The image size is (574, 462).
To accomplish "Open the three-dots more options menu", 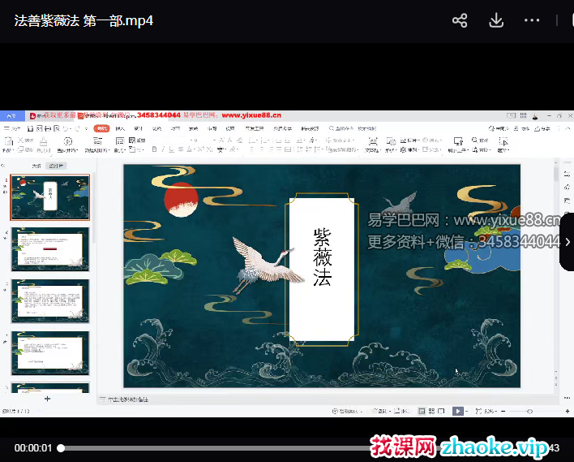I will [532, 20].
